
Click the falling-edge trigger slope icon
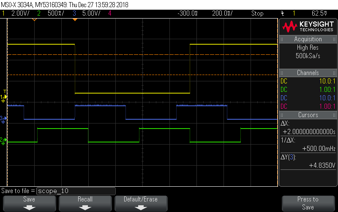[x=282, y=13]
